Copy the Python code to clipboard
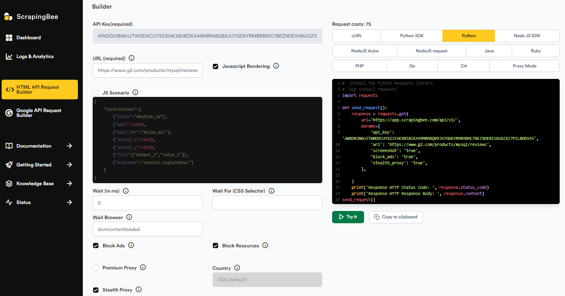This screenshot has height=296, width=565. tap(395, 217)
